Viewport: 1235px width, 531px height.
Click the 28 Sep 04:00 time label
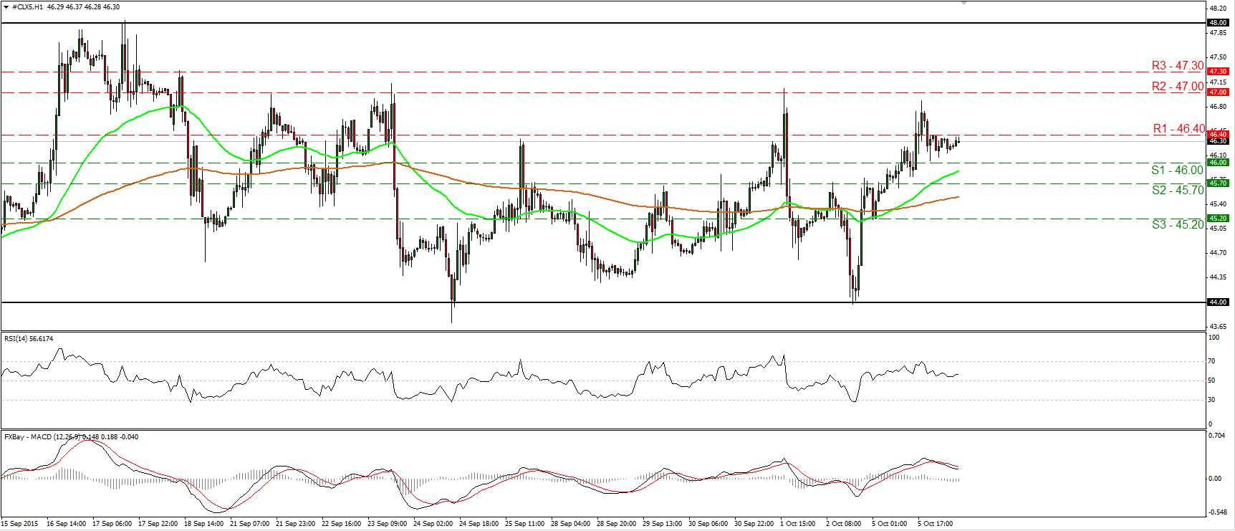[x=571, y=524]
